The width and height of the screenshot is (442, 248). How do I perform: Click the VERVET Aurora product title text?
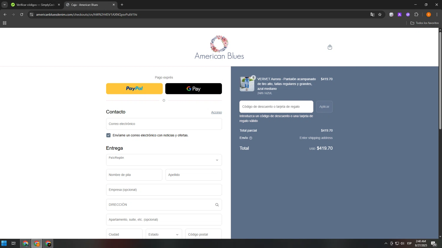tap(286, 84)
